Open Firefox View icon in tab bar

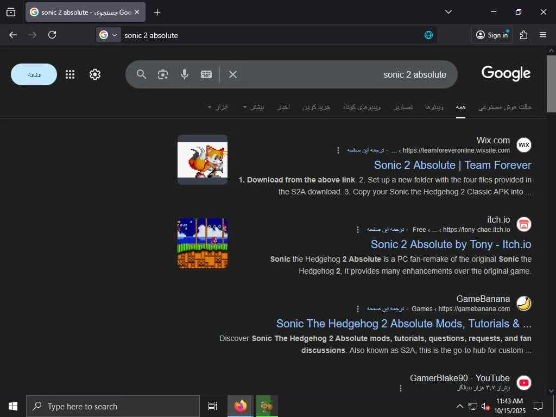(11, 12)
